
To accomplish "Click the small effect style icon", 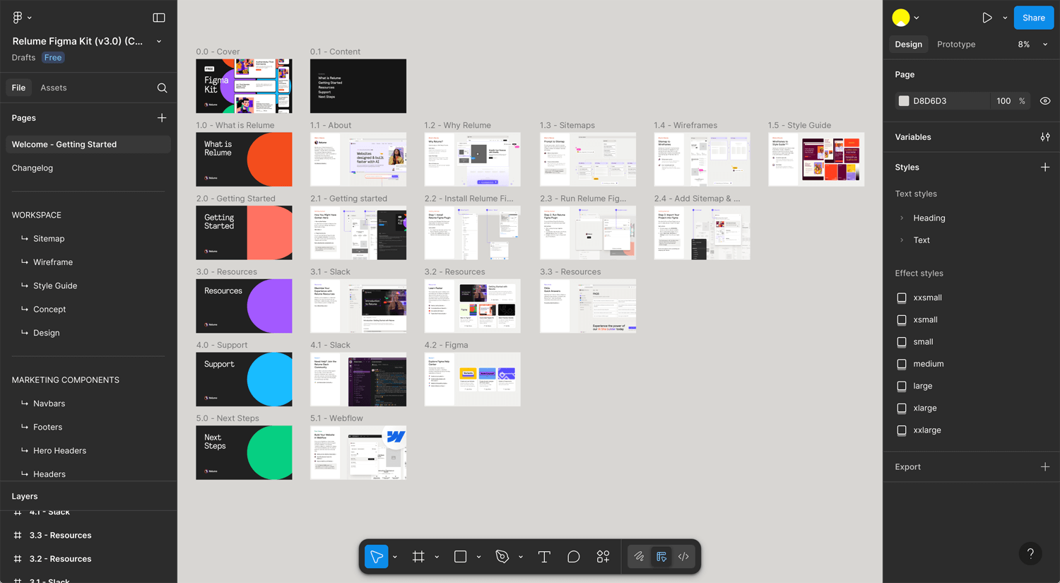I will 902,342.
